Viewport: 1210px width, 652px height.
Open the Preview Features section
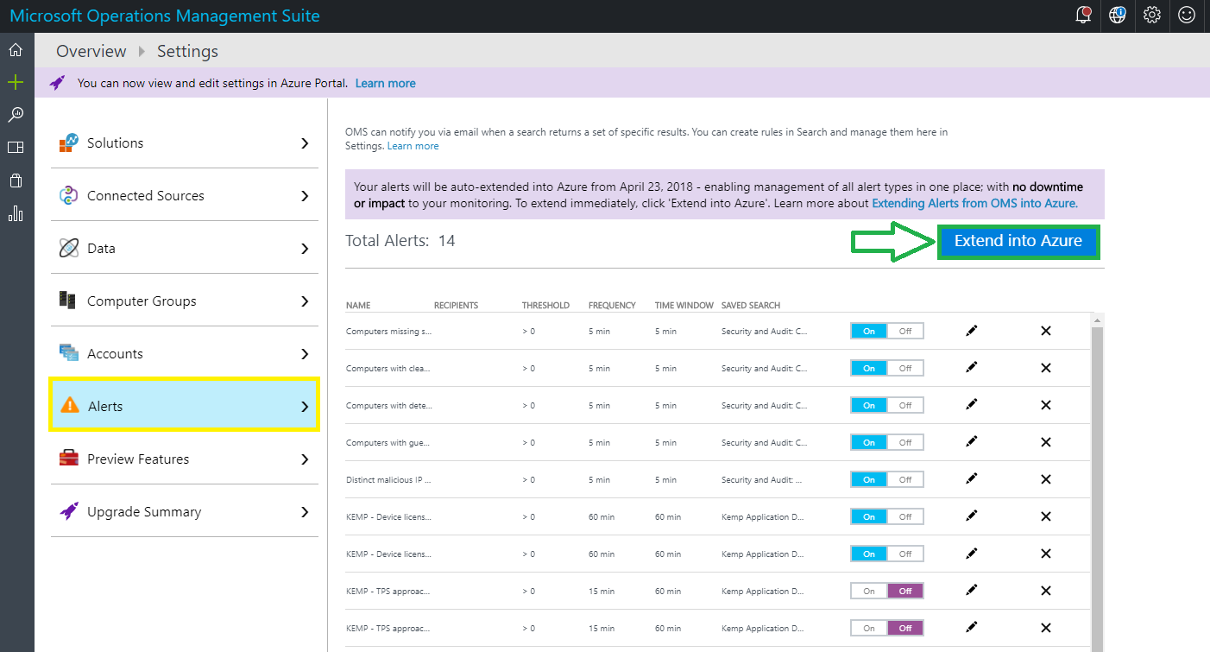tap(185, 459)
